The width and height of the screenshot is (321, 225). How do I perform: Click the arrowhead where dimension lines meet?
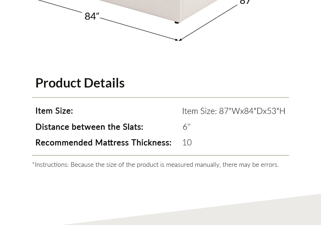[178, 40]
